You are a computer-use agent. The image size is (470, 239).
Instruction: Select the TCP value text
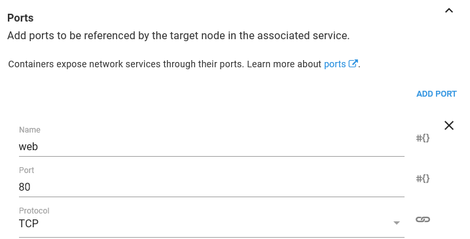tap(29, 223)
